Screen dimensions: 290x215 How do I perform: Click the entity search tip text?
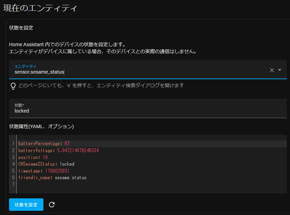coord(101,85)
